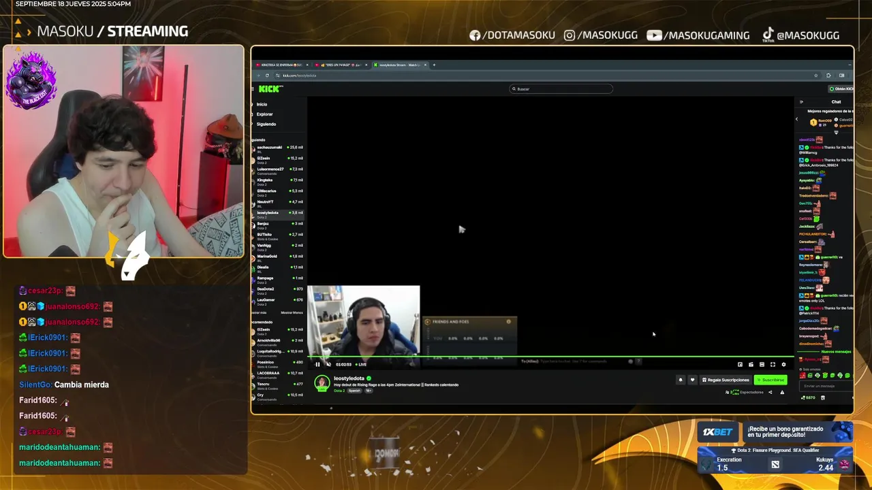Click 1XBET banner in overlay

click(775, 433)
